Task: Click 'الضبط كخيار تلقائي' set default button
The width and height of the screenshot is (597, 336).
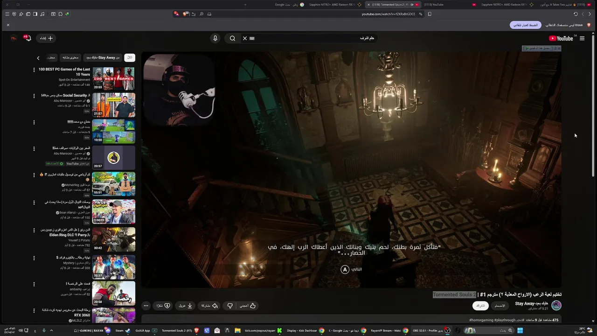Action: coord(526,25)
